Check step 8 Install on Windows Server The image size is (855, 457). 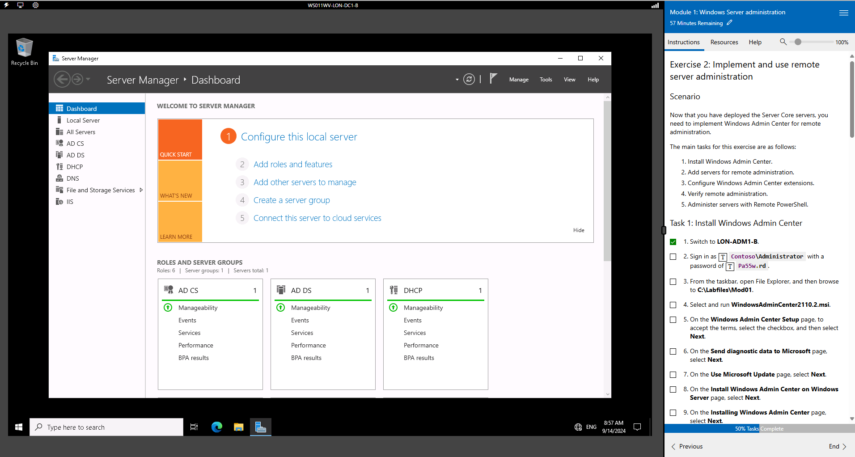pyautogui.click(x=673, y=389)
